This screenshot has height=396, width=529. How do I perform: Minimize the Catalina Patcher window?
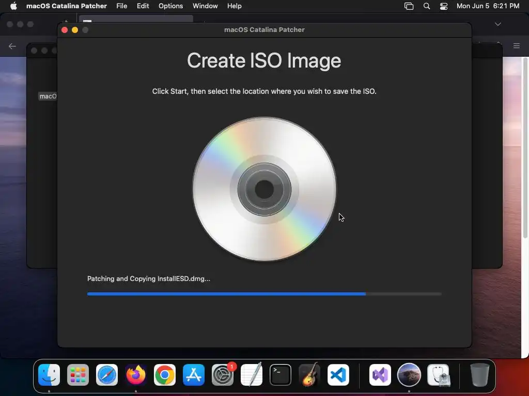pyautogui.click(x=75, y=30)
